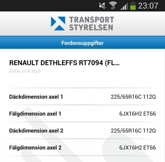The height and width of the screenshot is (162, 165).
Task: Click the blue Transportstyrelsen logo emblem
Action: (58, 23)
